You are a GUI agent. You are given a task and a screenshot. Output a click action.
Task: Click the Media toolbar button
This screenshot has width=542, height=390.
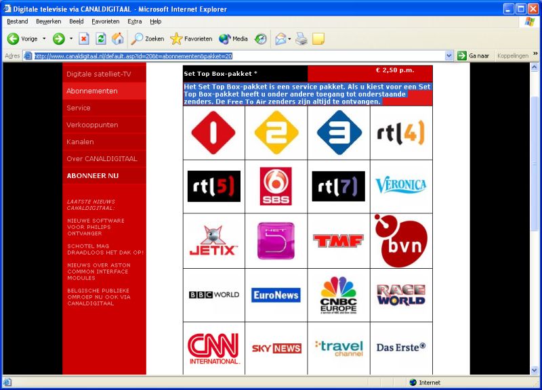233,39
